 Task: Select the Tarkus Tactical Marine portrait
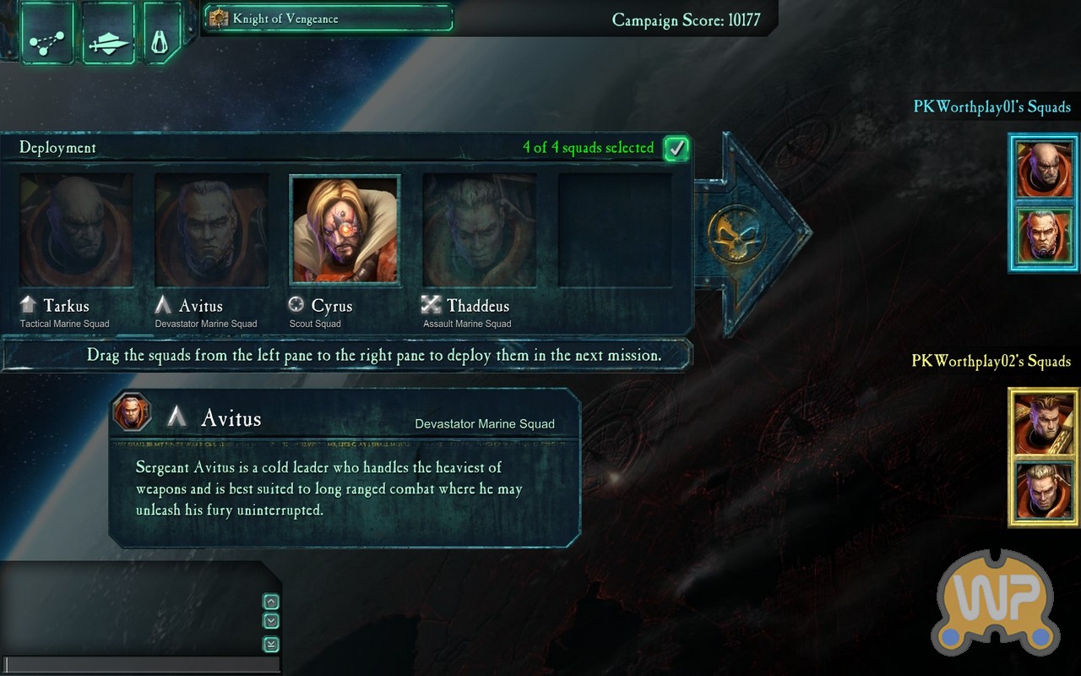[x=76, y=230]
